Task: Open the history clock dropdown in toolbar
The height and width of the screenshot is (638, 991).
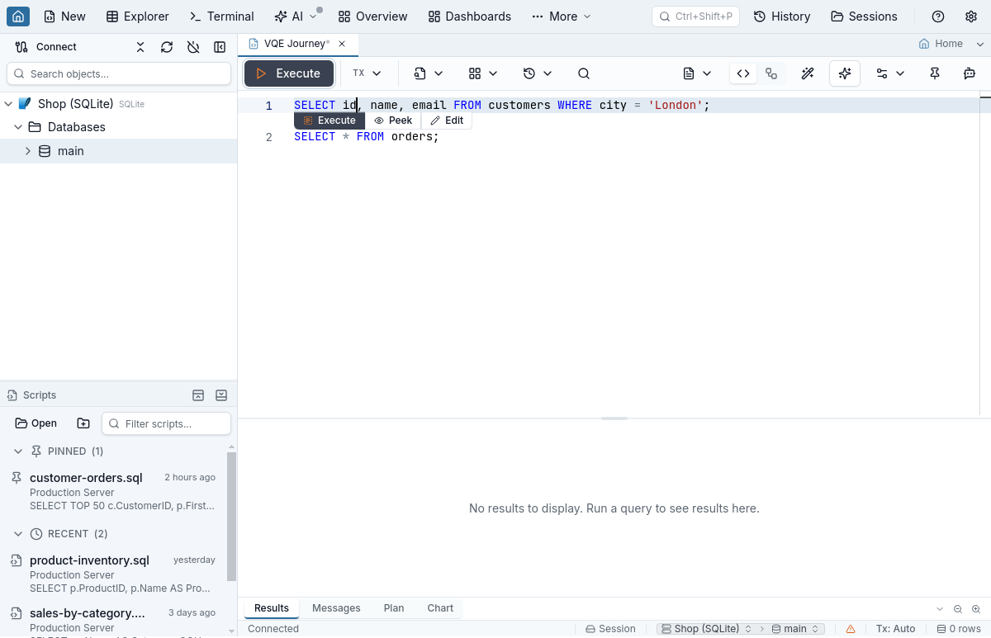Action: coord(538,73)
